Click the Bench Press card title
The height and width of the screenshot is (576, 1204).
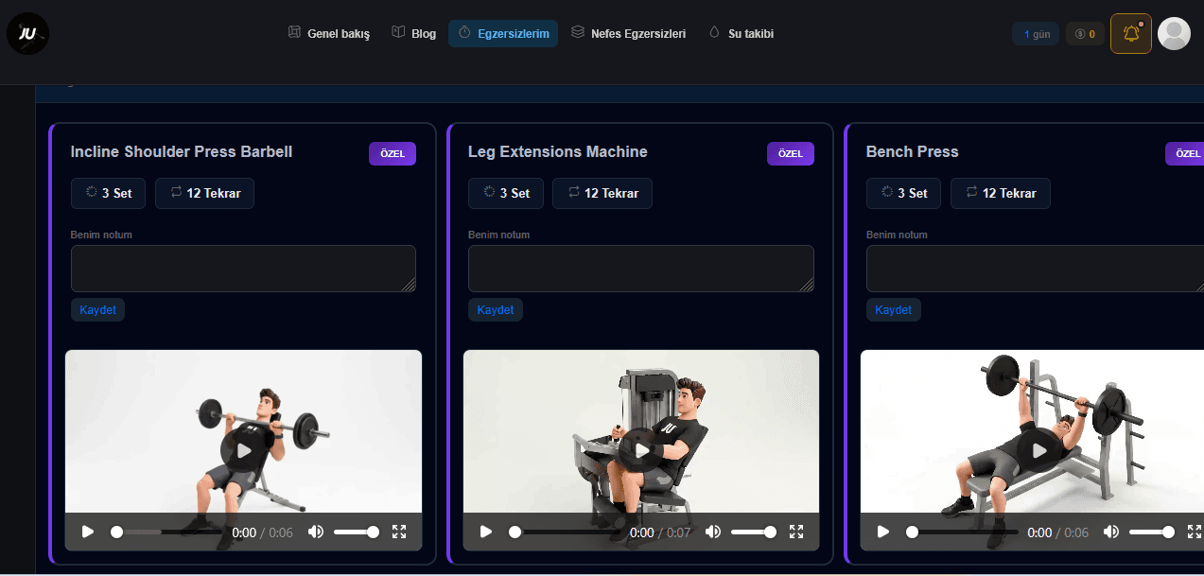[x=912, y=151]
